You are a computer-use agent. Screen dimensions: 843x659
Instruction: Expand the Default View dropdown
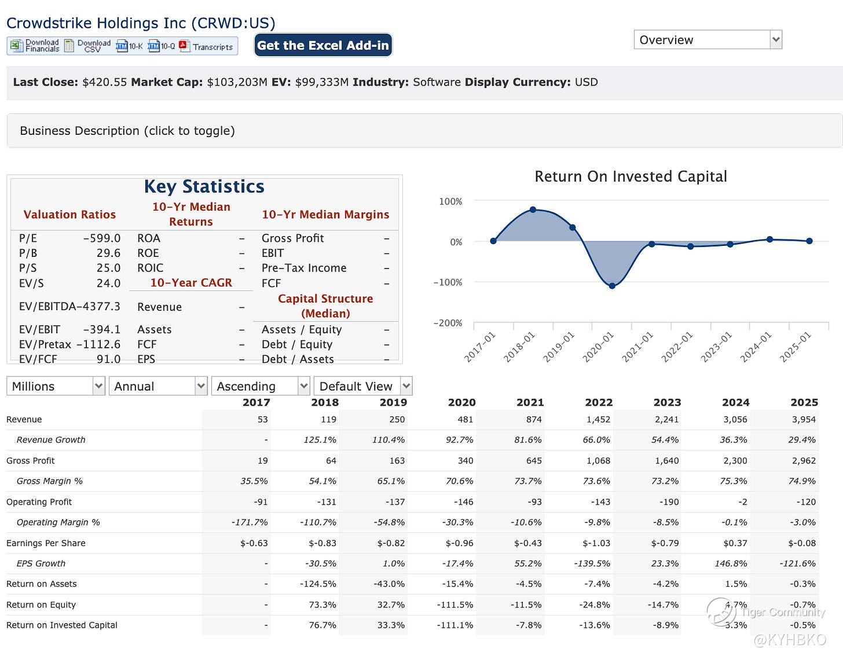pyautogui.click(x=362, y=386)
